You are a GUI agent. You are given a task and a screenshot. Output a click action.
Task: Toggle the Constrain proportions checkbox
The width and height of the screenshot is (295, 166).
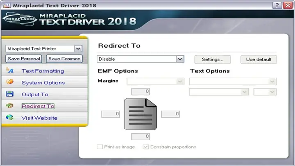pos(146,147)
